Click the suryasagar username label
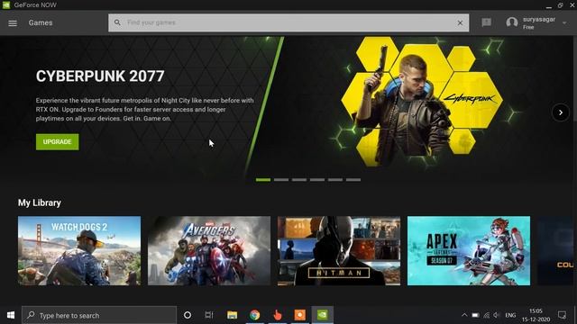 click(539, 20)
